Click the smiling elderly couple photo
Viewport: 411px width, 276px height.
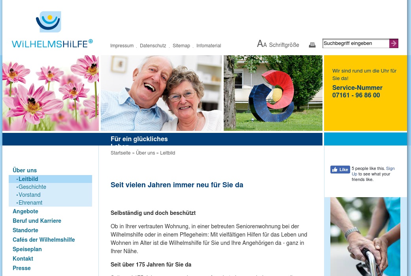point(161,93)
